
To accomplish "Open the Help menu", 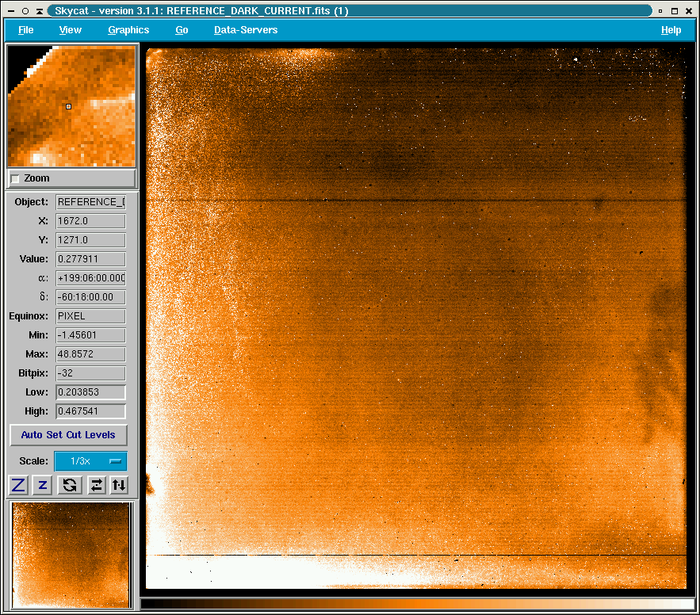I will coord(671,30).
